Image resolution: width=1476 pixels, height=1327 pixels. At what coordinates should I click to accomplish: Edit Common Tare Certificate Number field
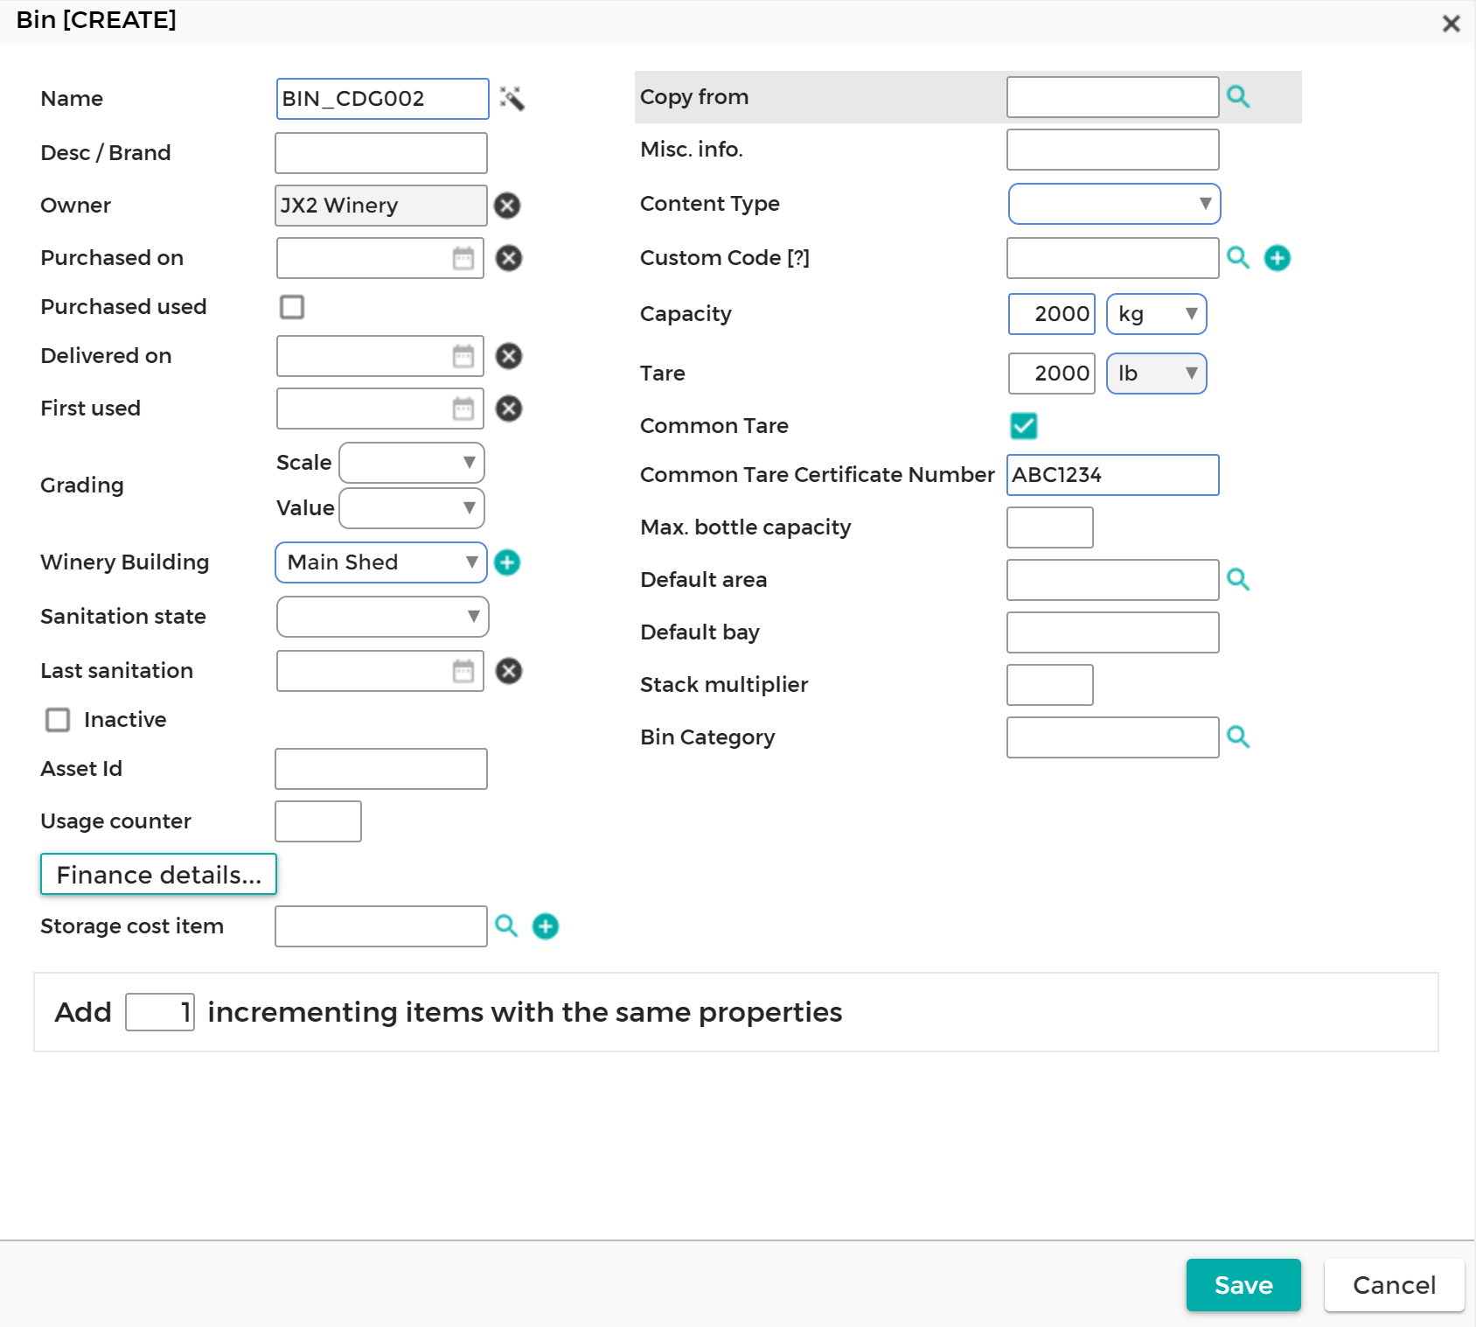point(1113,475)
